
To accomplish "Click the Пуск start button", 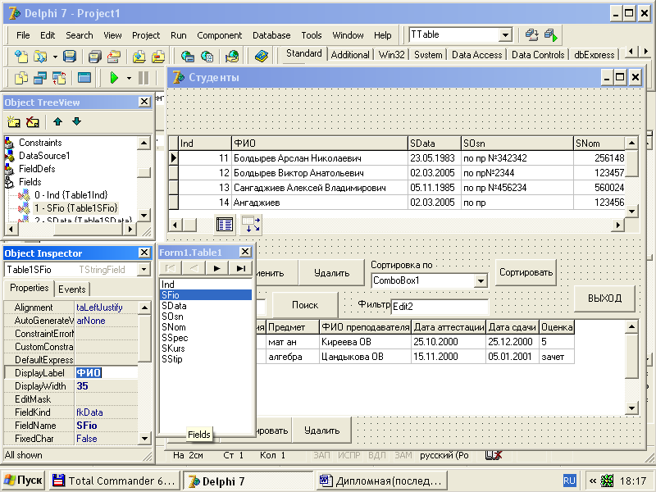I will tap(24, 481).
